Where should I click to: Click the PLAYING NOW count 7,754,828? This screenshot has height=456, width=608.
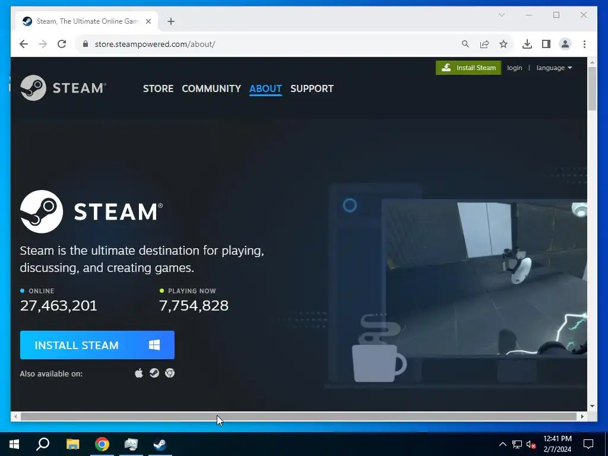click(194, 306)
